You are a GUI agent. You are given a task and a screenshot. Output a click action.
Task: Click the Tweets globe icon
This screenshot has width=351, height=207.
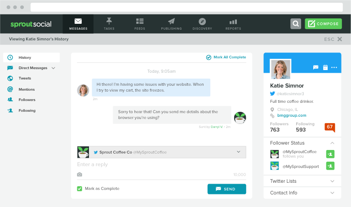point(10,78)
